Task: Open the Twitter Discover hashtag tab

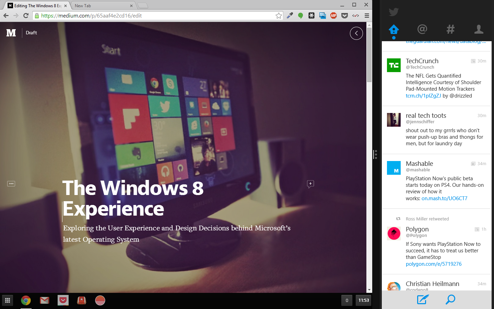Action: (450, 30)
